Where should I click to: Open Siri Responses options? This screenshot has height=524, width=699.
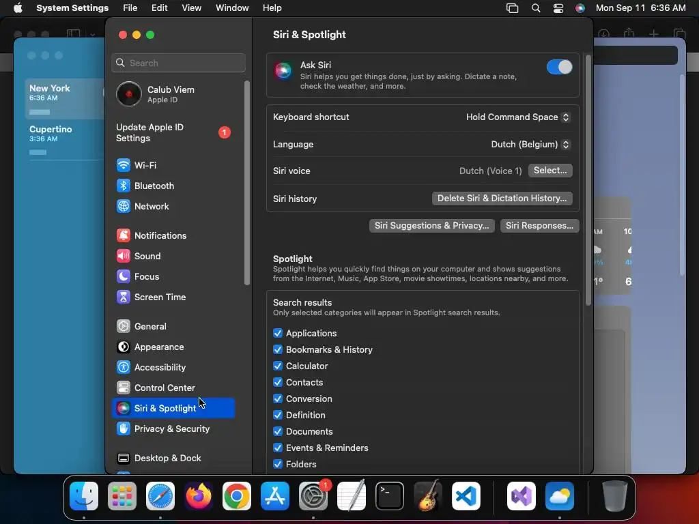click(x=539, y=226)
